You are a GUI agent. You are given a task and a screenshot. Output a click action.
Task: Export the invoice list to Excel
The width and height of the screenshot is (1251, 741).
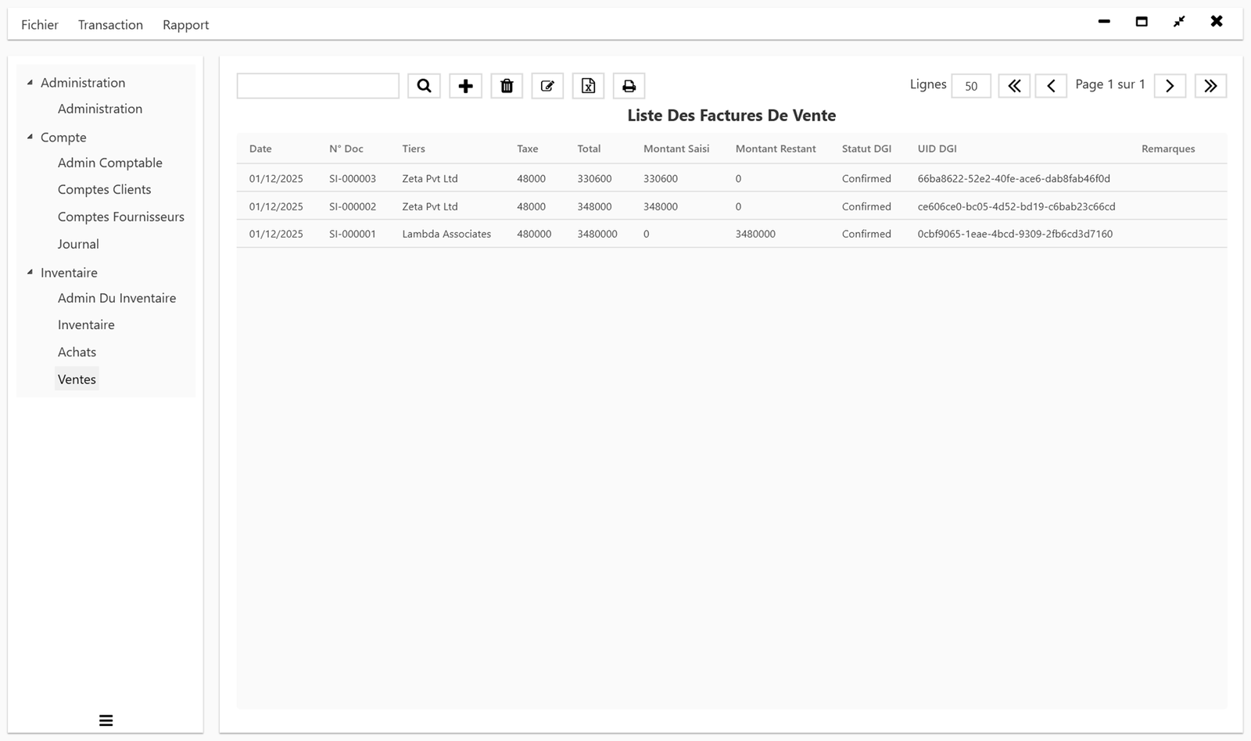[588, 85]
